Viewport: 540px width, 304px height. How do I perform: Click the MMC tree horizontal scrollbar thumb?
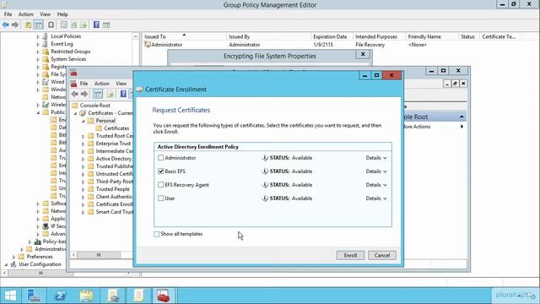(99, 255)
